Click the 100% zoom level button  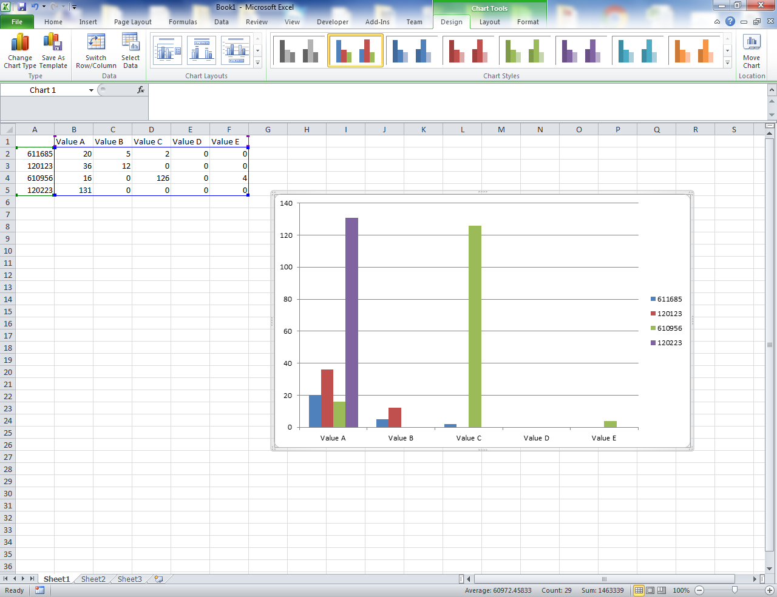coord(681,590)
